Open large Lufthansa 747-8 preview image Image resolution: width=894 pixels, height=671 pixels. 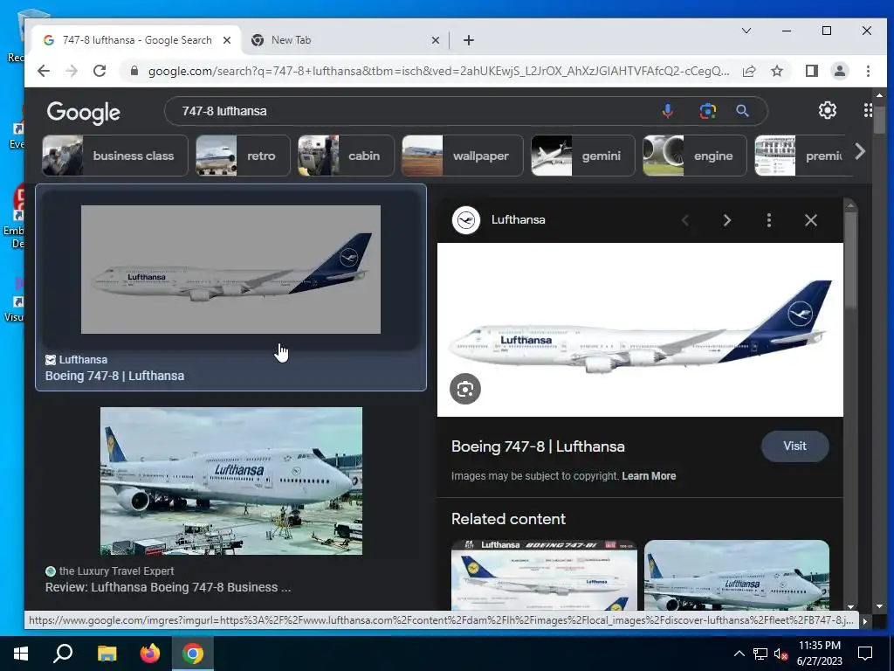(x=640, y=329)
